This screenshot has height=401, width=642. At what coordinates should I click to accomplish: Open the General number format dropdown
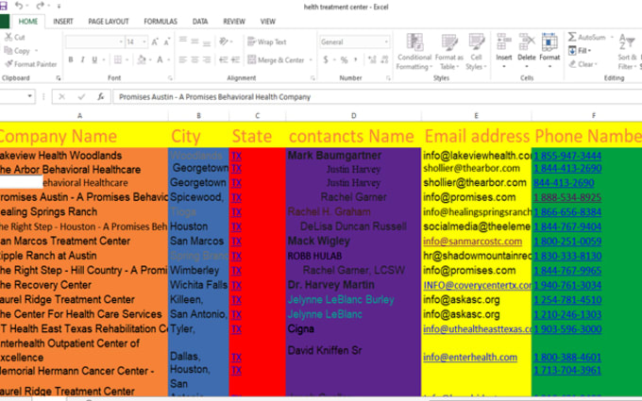(x=386, y=42)
